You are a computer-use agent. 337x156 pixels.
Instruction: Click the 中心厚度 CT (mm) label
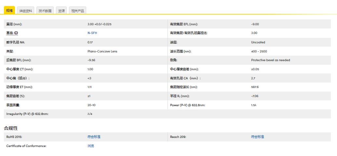point(20,69)
